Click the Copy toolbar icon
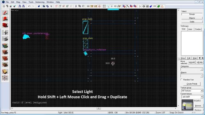This screenshot has width=205, height=115. pyautogui.click(x=79, y=6)
